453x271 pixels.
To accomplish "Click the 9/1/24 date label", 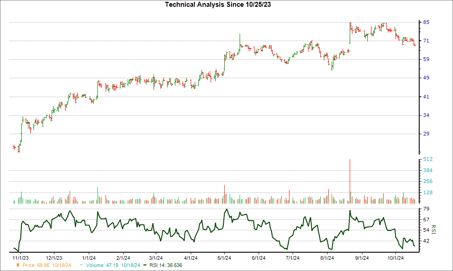I will pyautogui.click(x=361, y=258).
